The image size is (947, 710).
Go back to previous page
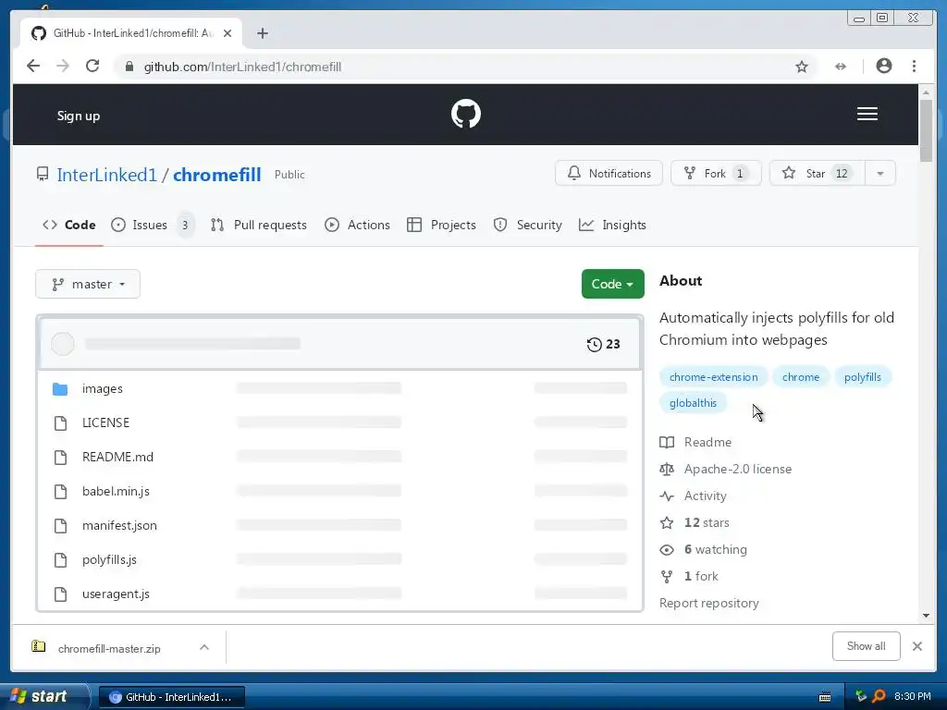coord(33,67)
